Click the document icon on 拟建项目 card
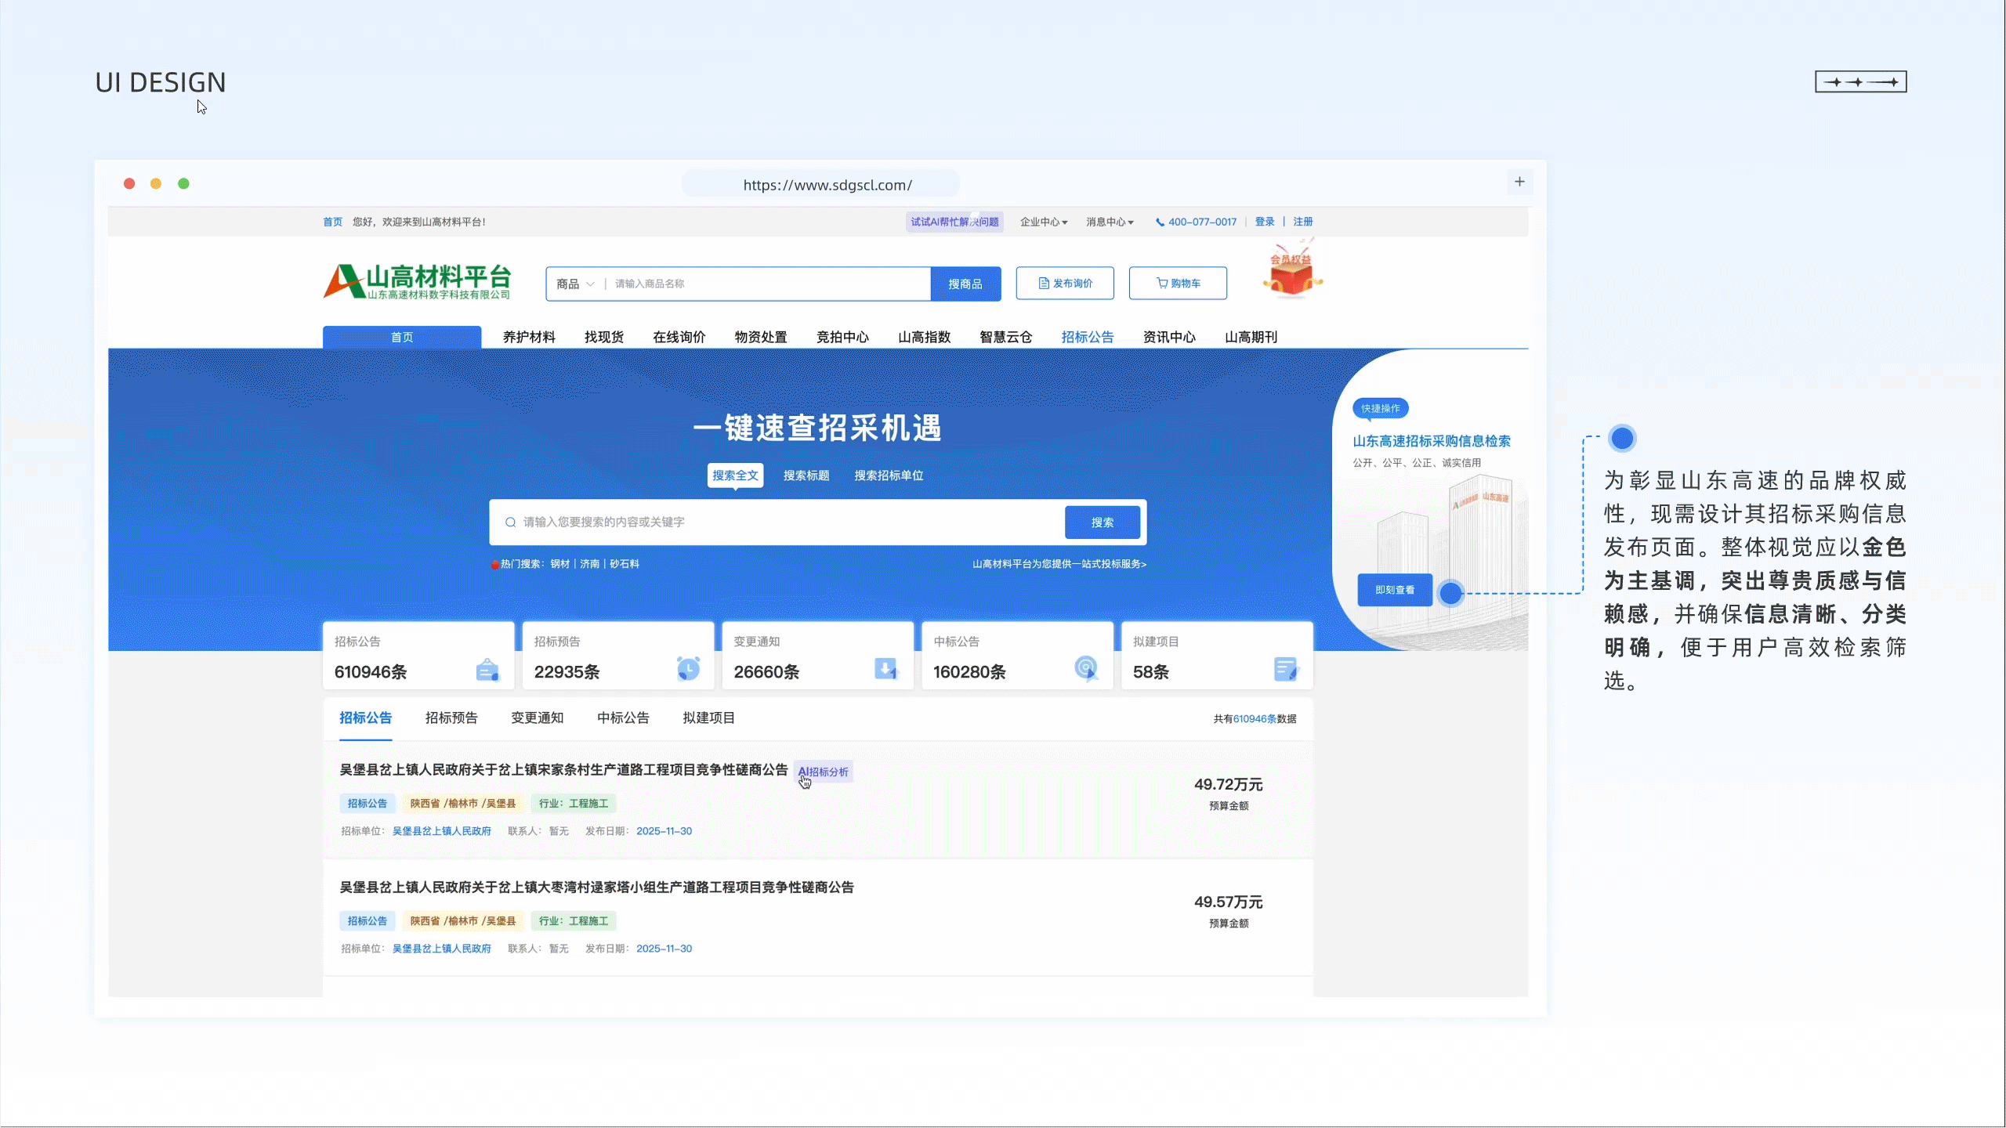This screenshot has width=2006, height=1128. (x=1285, y=670)
